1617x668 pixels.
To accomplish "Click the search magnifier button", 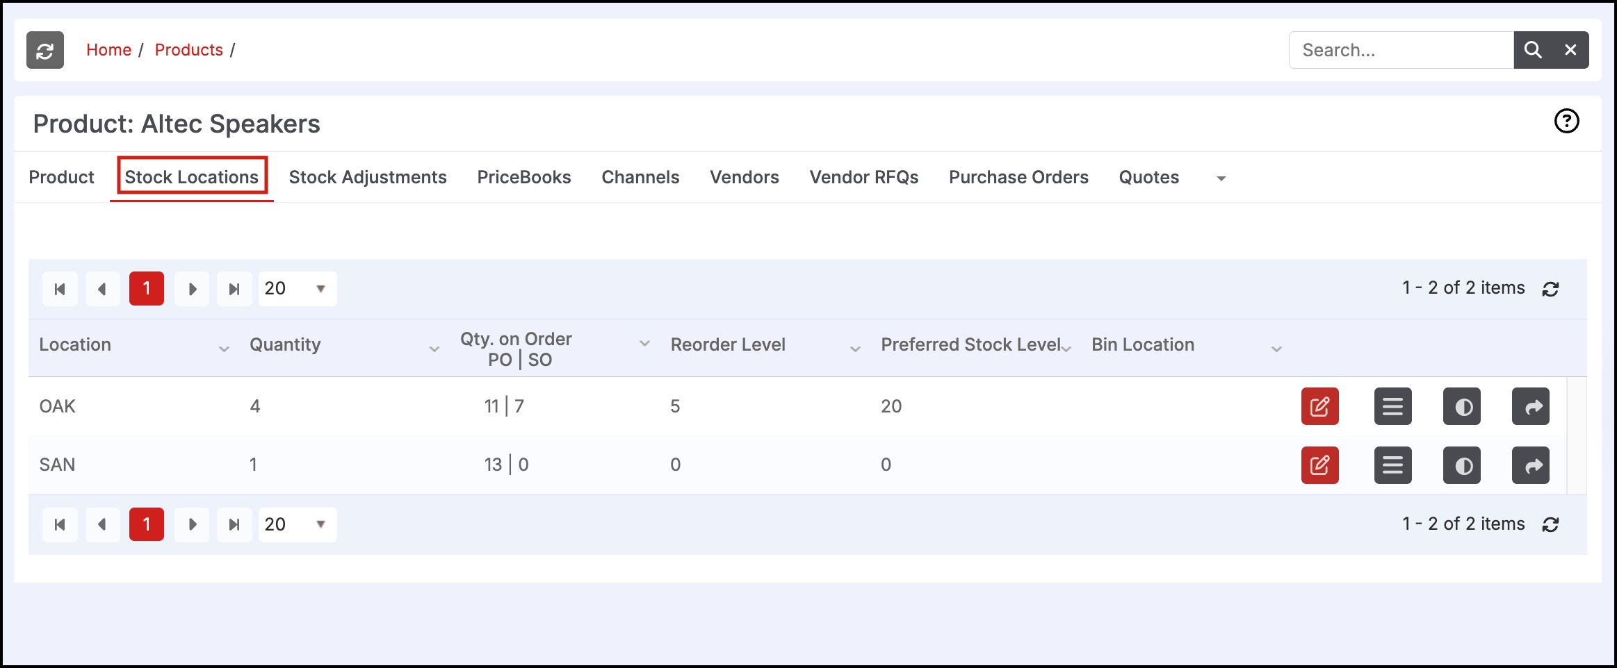I will click(x=1533, y=50).
